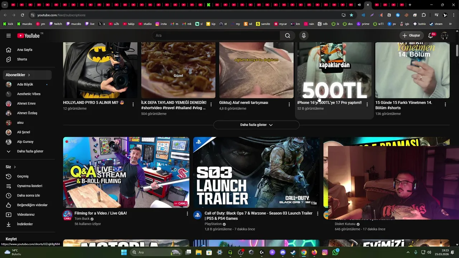Open the cookie extension icon
The width and height of the screenshot is (459, 258).
(x=406, y=15)
